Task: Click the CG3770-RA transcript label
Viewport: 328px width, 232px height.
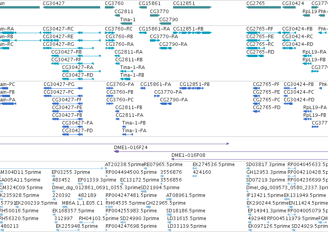Action: tap(164, 36)
